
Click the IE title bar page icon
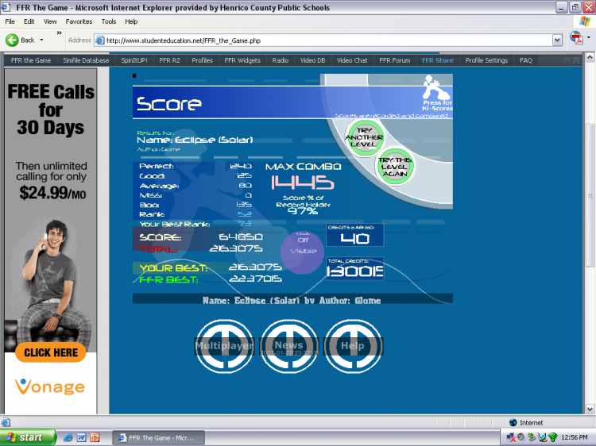pyautogui.click(x=6, y=7)
